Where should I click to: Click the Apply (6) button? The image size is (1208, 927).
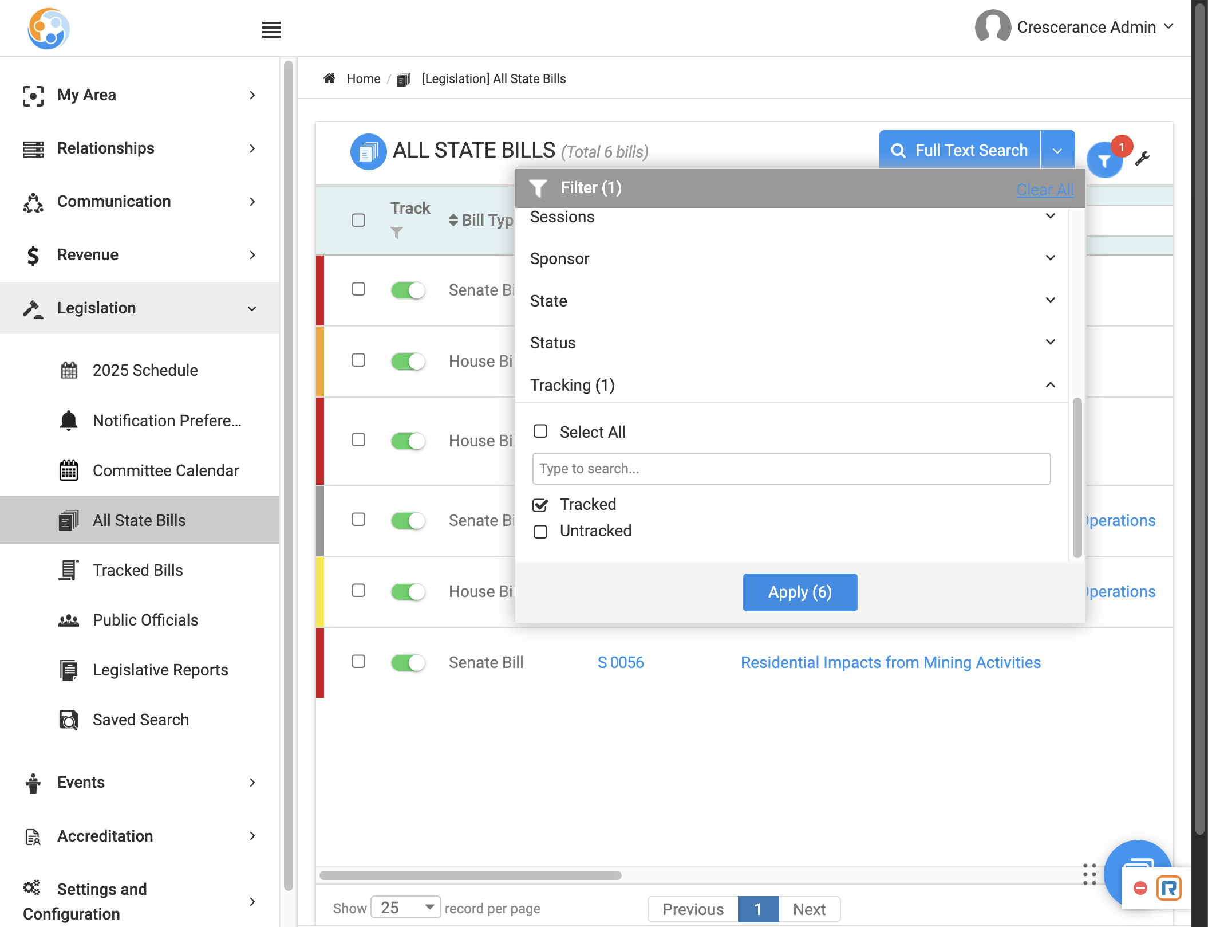click(800, 592)
